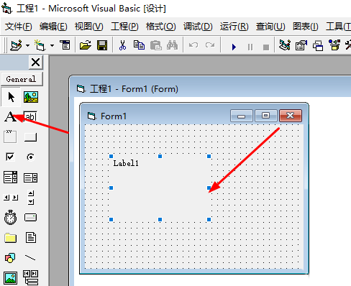Click the End stop button

click(x=266, y=47)
